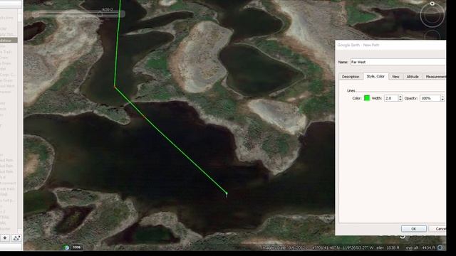Click the look-around compass navigation ring
This screenshot has width=456, height=256.
point(432,15)
